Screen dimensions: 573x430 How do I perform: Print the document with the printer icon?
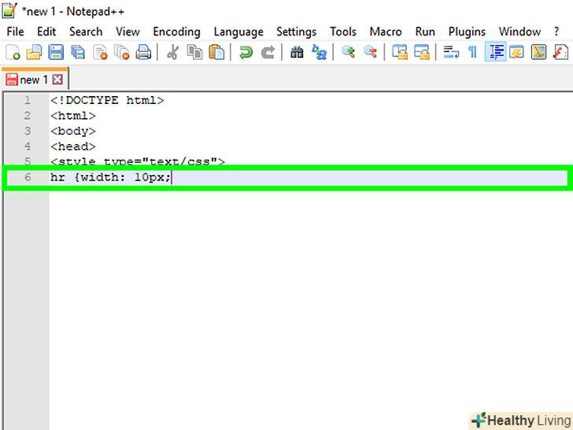coord(143,52)
